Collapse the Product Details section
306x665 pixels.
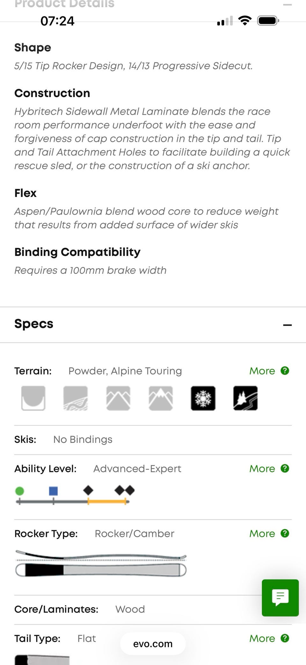click(287, 4)
